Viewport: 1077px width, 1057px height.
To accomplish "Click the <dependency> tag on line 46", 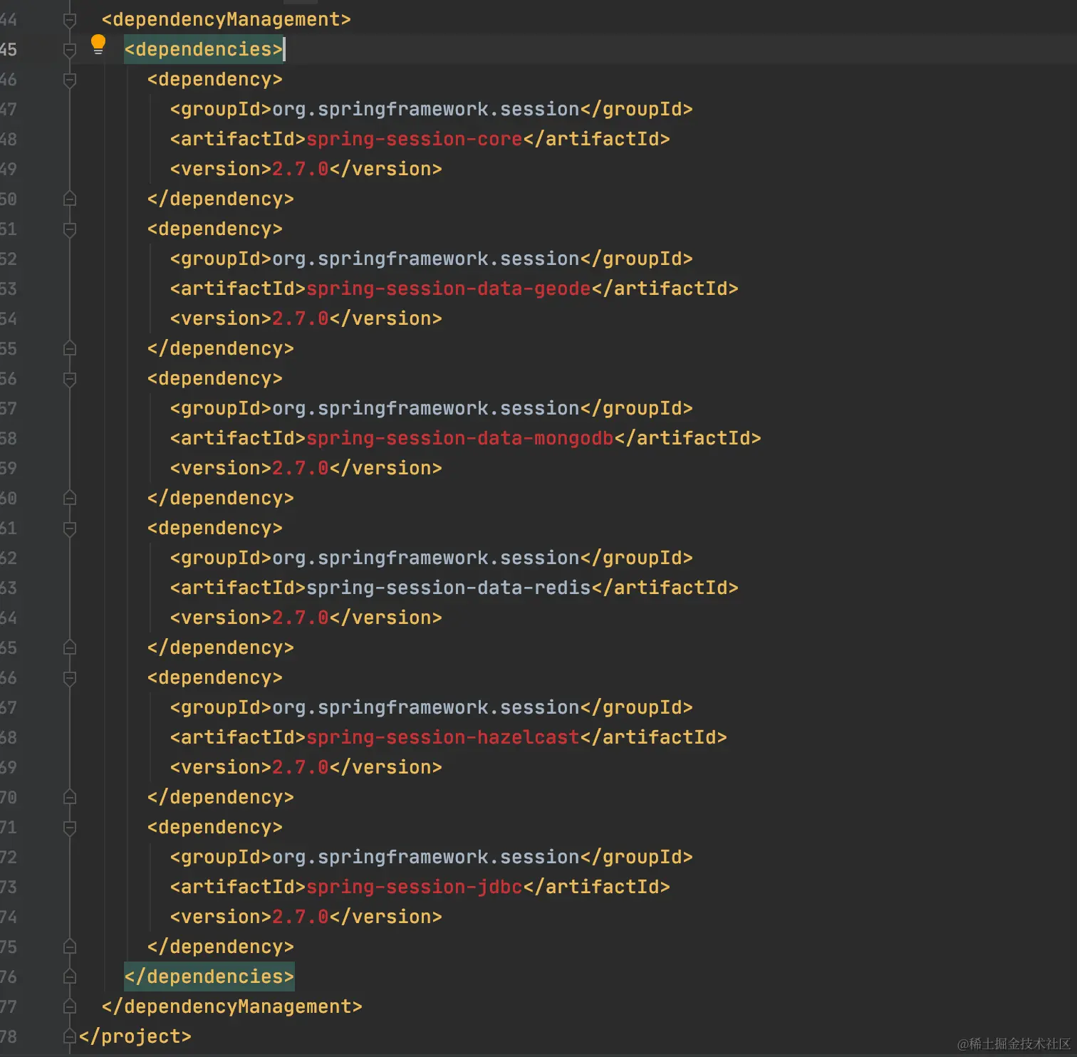I will click(215, 79).
